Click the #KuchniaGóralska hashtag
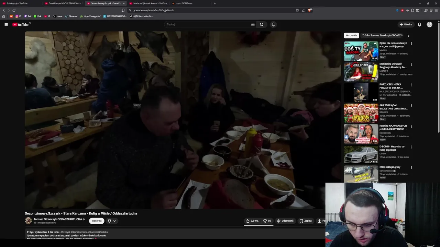This screenshot has height=247, width=440. 98,232
